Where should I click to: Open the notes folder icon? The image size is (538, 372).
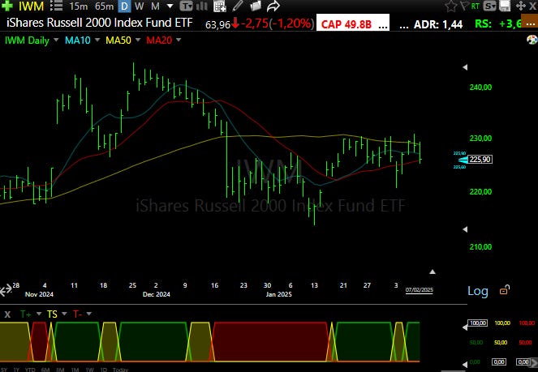click(x=256, y=6)
